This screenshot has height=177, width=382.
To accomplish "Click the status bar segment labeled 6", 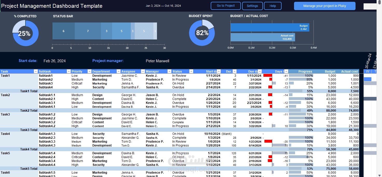I will pyautogui.click(x=64, y=31).
